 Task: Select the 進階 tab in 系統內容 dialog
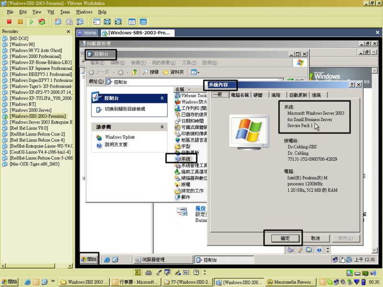click(276, 95)
